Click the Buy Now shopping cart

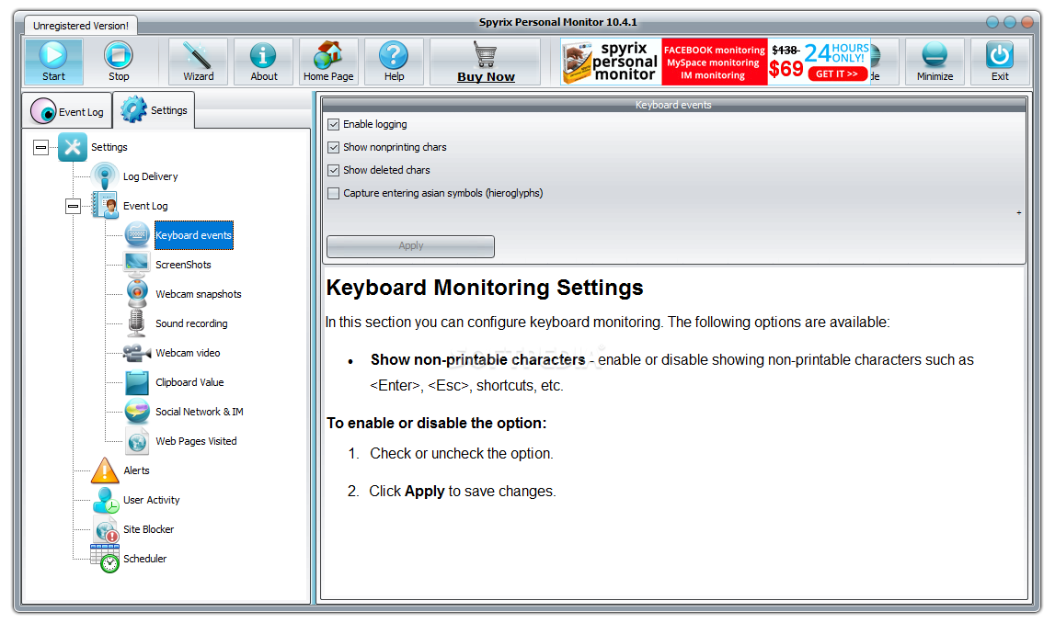(485, 55)
